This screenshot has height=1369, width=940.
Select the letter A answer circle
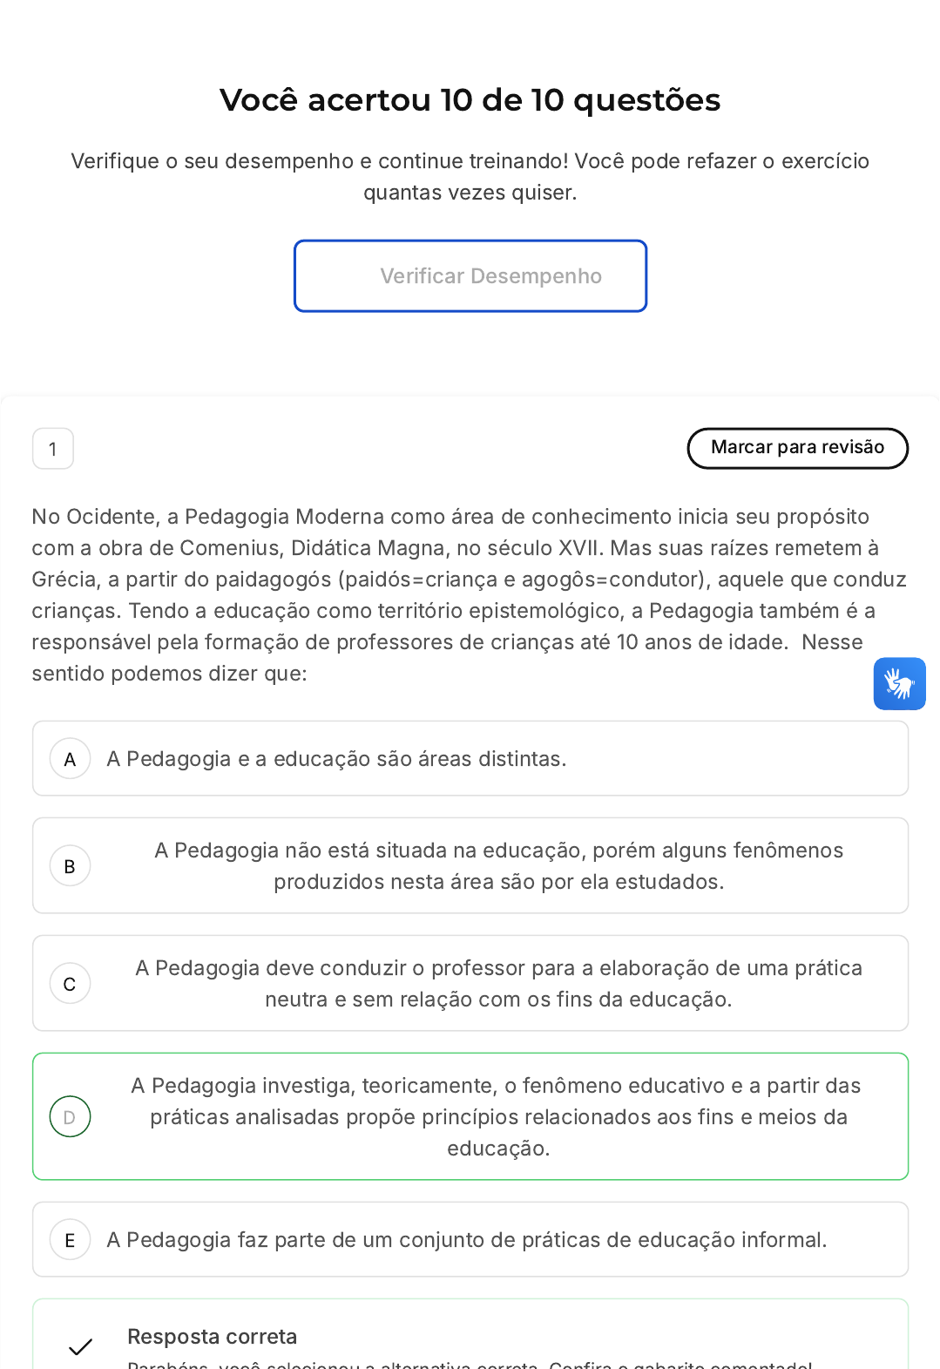[71, 759]
